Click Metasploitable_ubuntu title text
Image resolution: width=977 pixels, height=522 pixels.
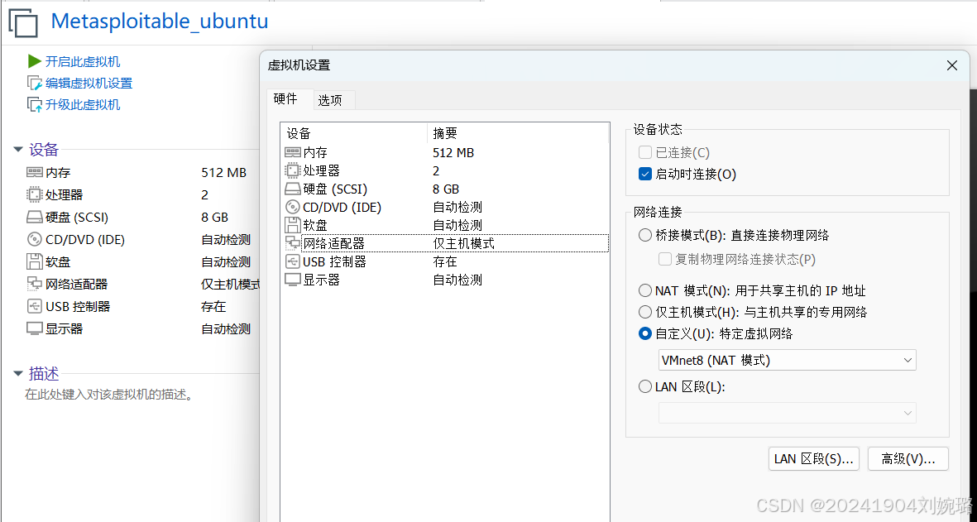click(160, 22)
